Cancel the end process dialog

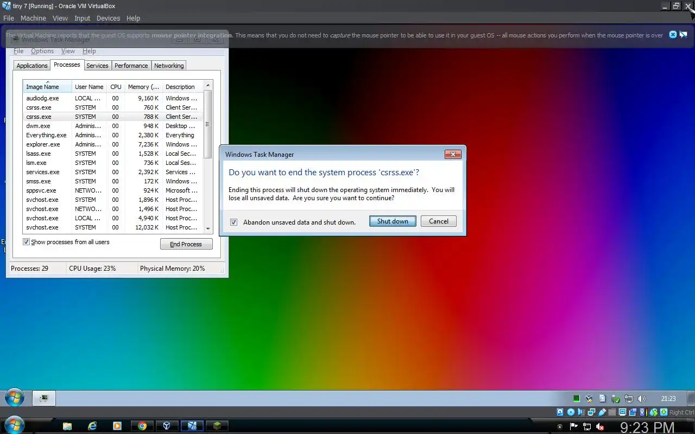point(438,221)
